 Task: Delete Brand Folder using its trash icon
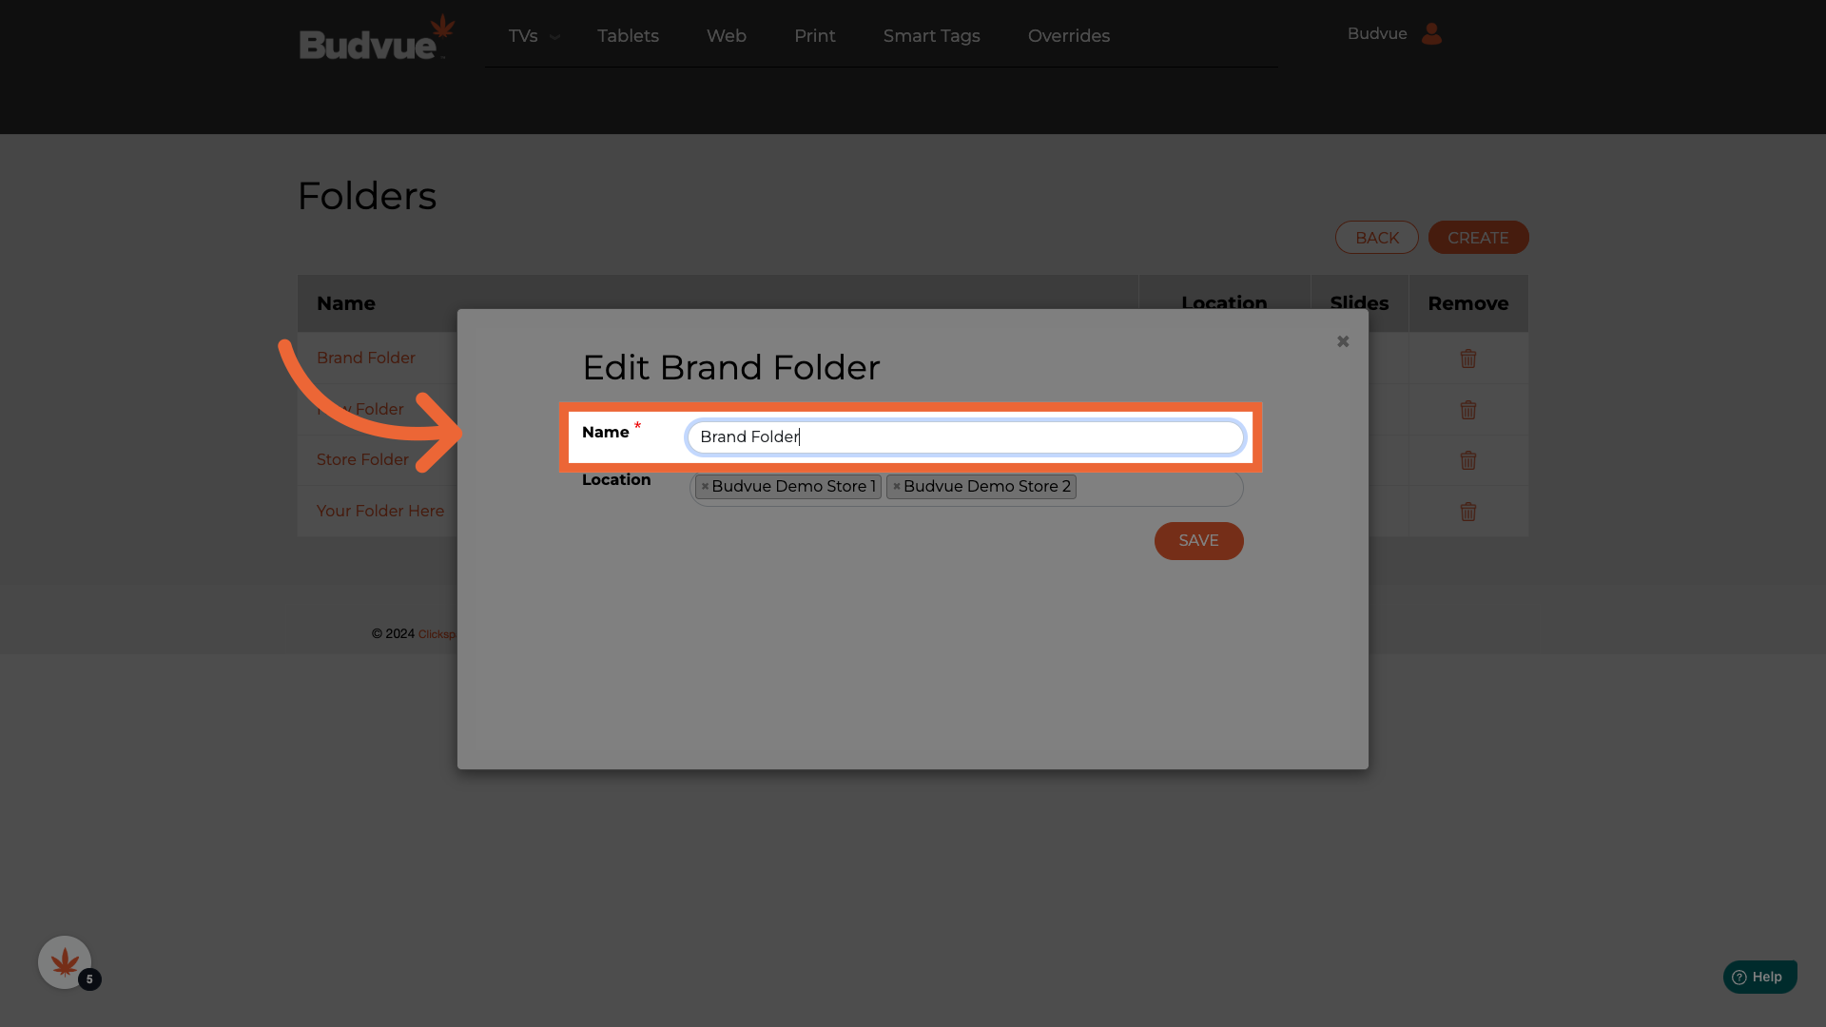pos(1467,358)
